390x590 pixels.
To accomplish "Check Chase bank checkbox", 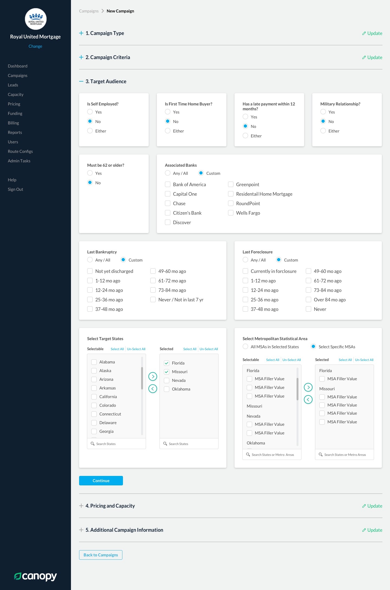I will point(168,203).
